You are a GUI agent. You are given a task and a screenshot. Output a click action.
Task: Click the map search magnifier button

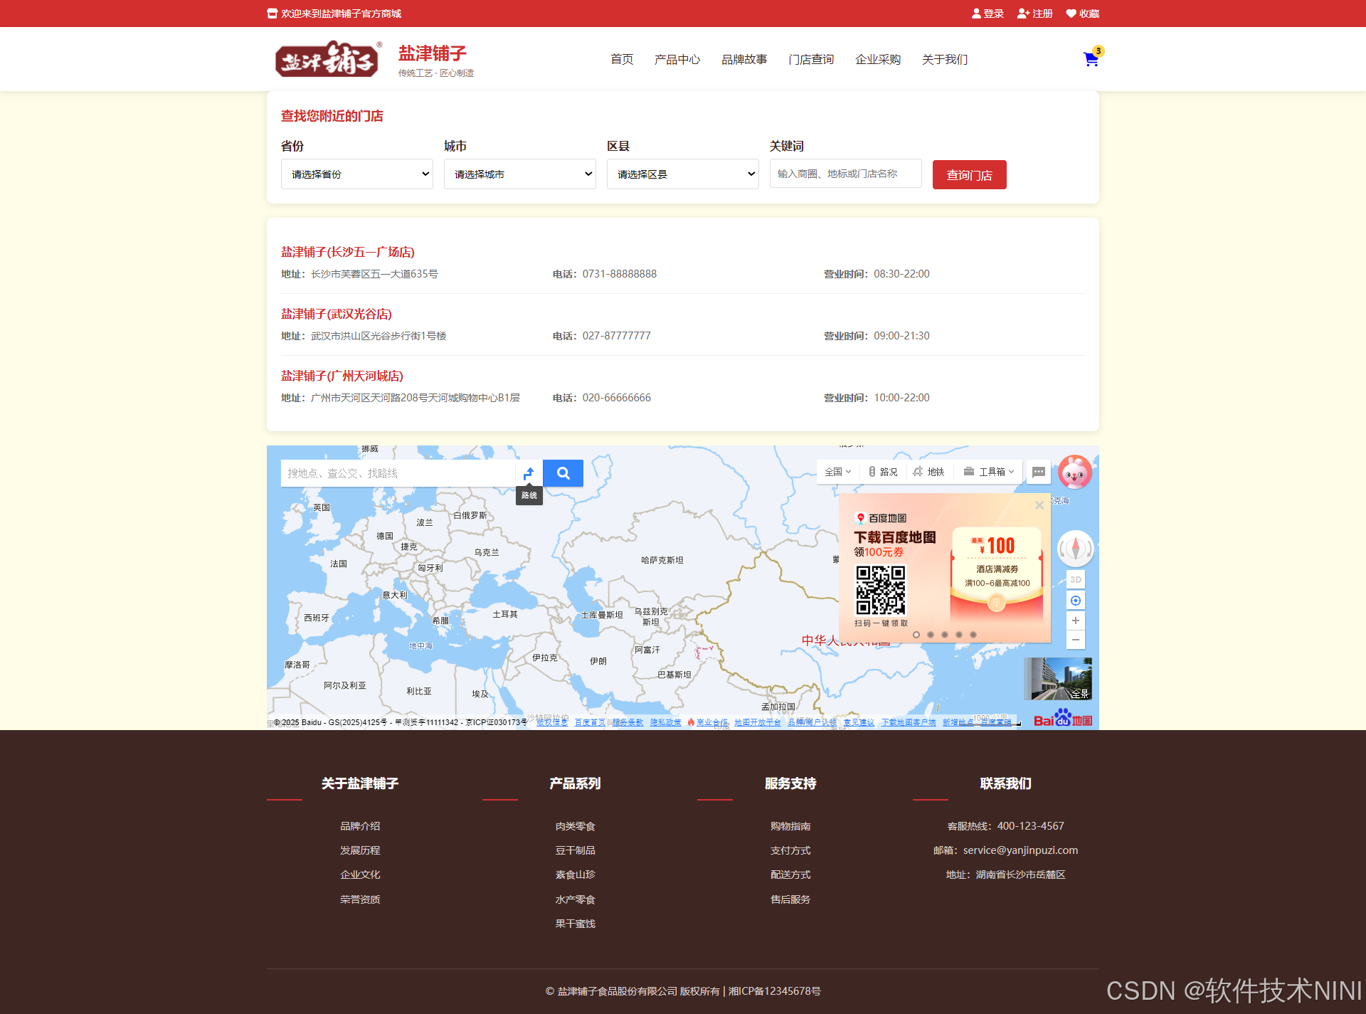click(563, 473)
